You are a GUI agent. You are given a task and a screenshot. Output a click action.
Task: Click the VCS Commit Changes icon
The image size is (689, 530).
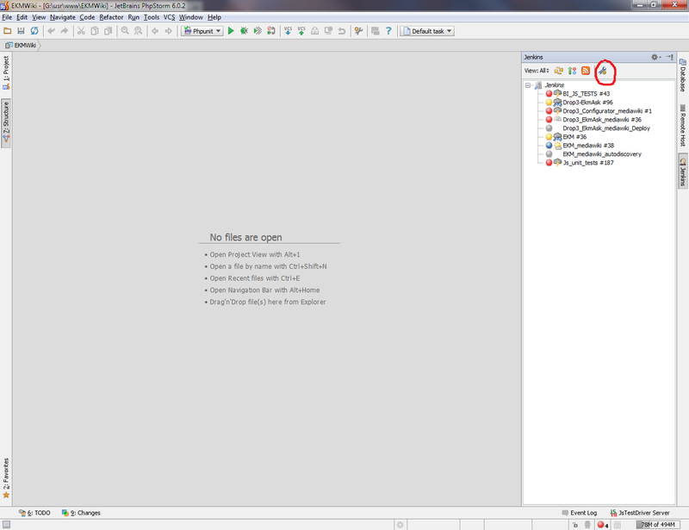tap(301, 31)
